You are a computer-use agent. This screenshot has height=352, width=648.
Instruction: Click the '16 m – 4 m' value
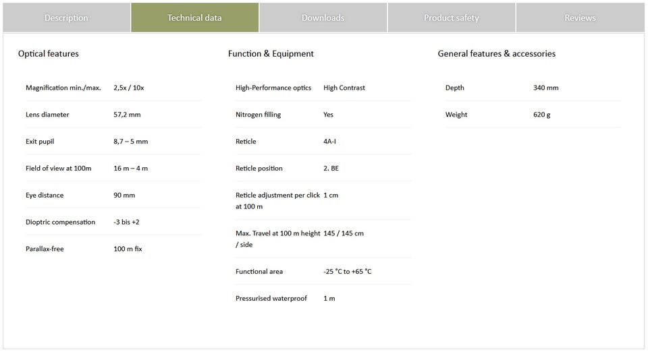click(x=130, y=169)
